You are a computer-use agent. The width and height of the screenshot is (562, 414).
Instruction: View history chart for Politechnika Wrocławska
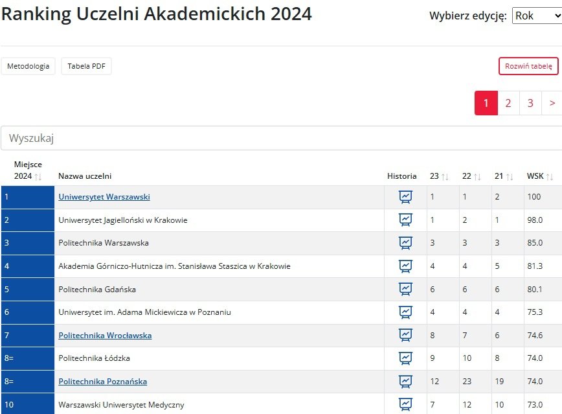(x=405, y=336)
